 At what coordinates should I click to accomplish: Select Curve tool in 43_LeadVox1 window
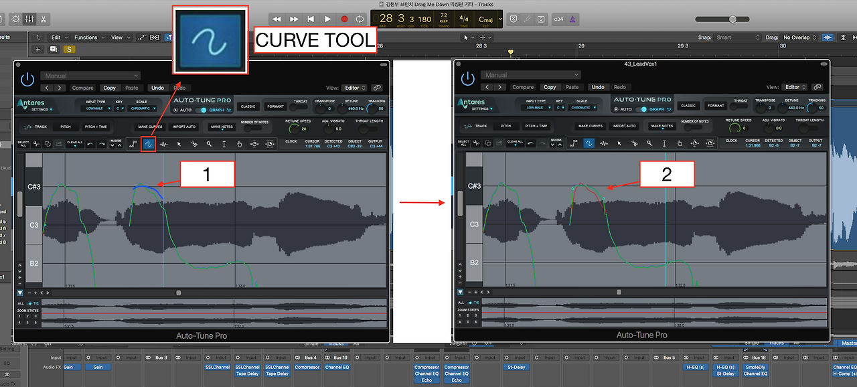(x=588, y=143)
